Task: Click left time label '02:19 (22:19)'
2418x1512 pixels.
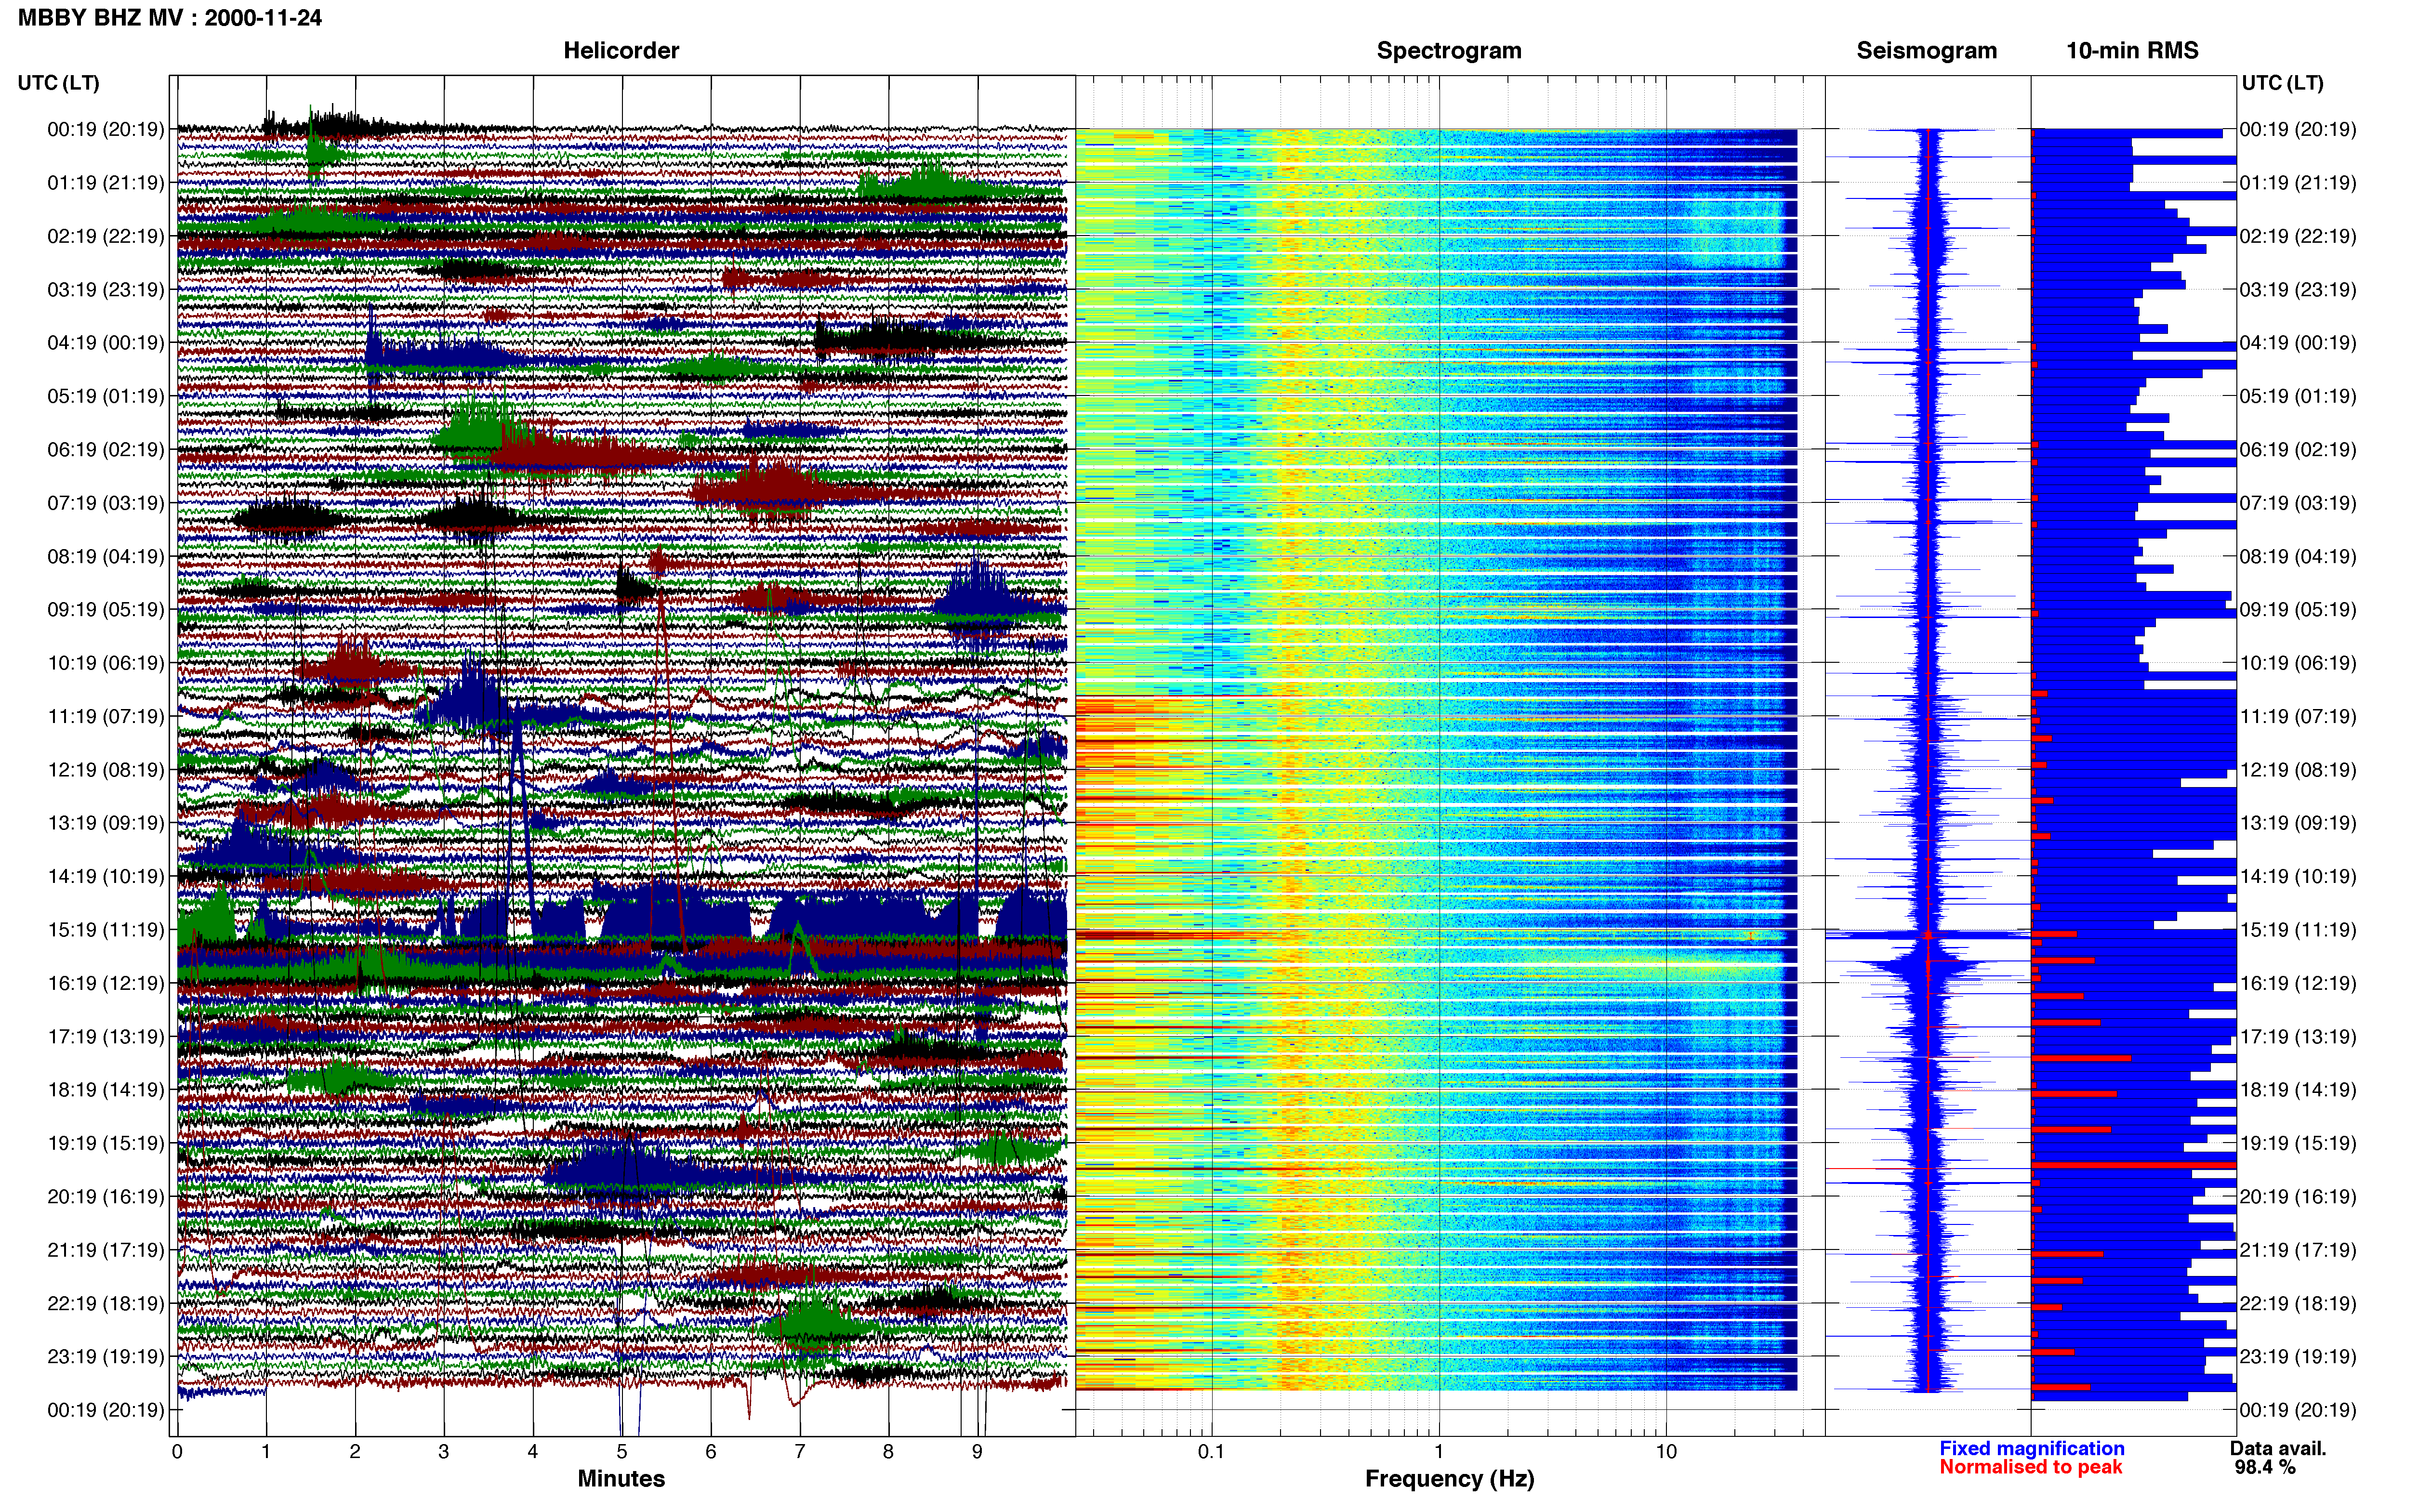Action: tap(106, 236)
